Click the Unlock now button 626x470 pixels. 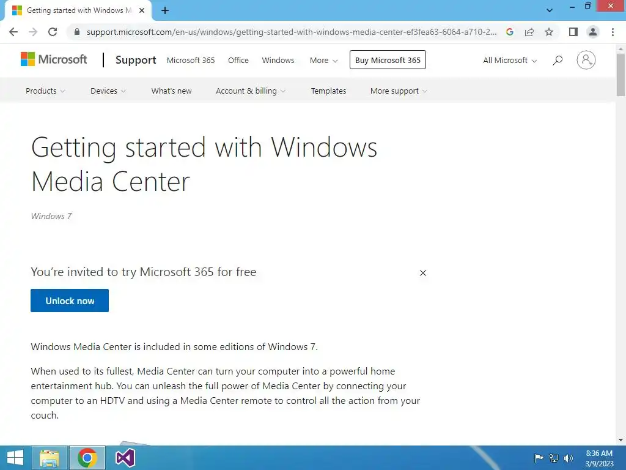tap(70, 300)
